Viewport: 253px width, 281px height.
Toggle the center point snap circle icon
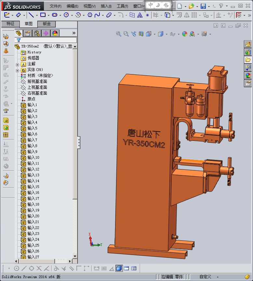[17, 268]
